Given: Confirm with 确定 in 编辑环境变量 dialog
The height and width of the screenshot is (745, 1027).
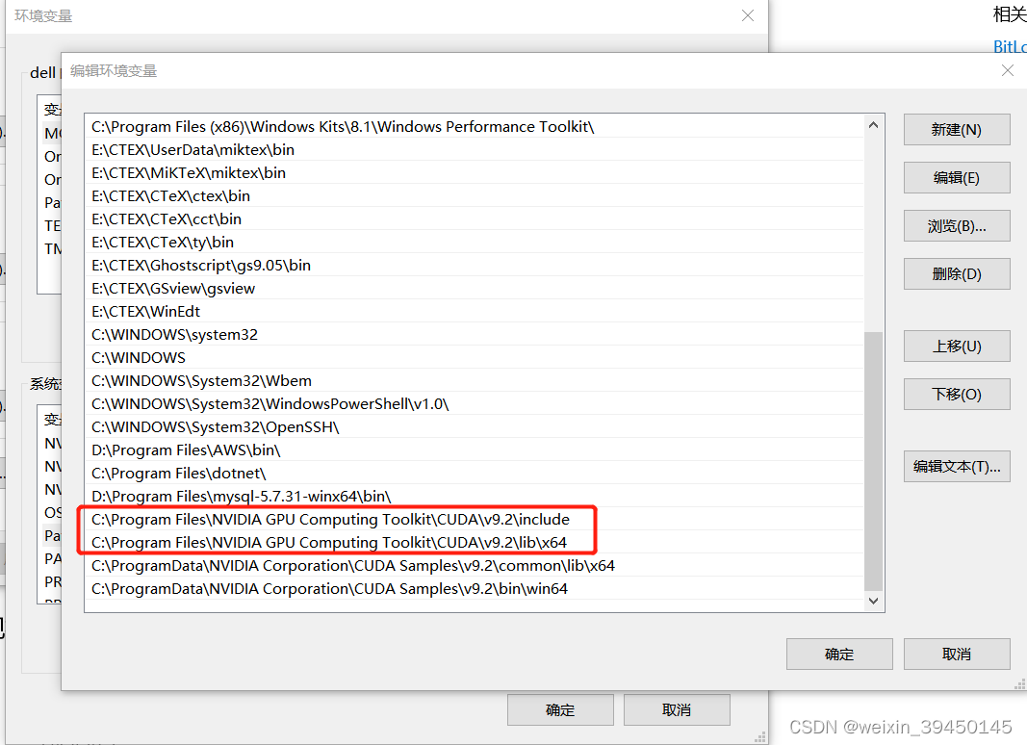Looking at the screenshot, I should point(839,654).
